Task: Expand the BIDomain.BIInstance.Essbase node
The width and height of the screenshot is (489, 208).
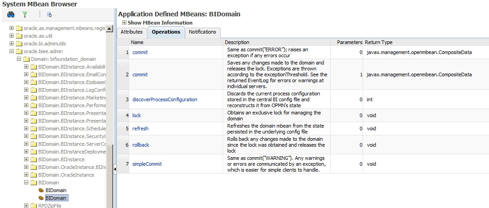Action: [26, 82]
